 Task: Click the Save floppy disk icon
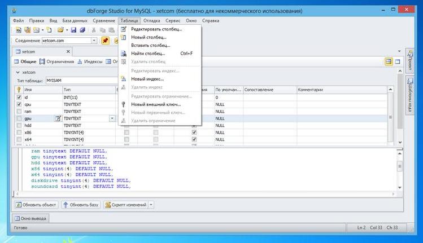click(73, 30)
